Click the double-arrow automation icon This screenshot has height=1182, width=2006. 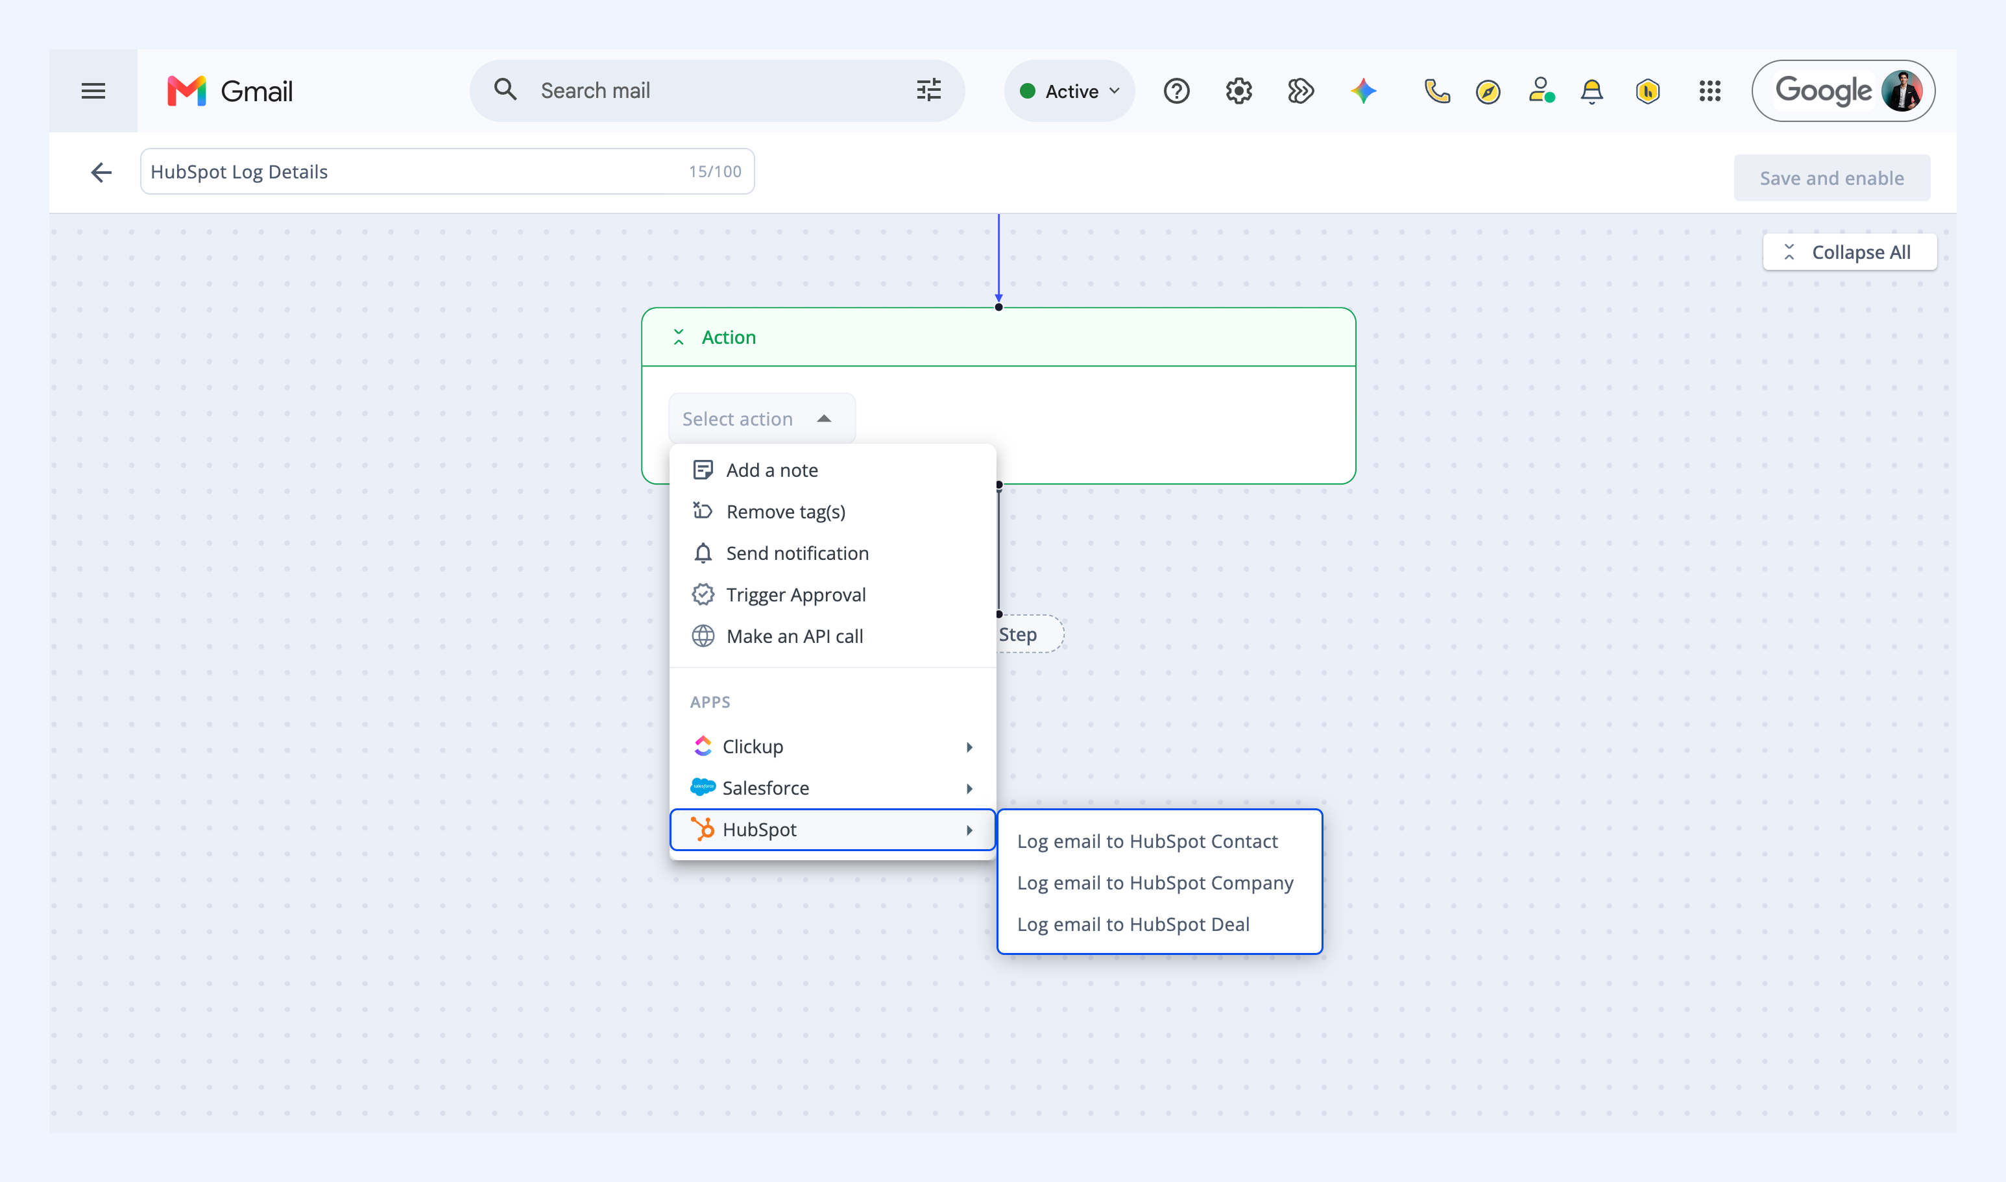tap(1300, 91)
